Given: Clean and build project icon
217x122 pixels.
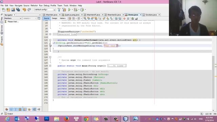Looking at the screenshot, I should [x=64, y=10].
